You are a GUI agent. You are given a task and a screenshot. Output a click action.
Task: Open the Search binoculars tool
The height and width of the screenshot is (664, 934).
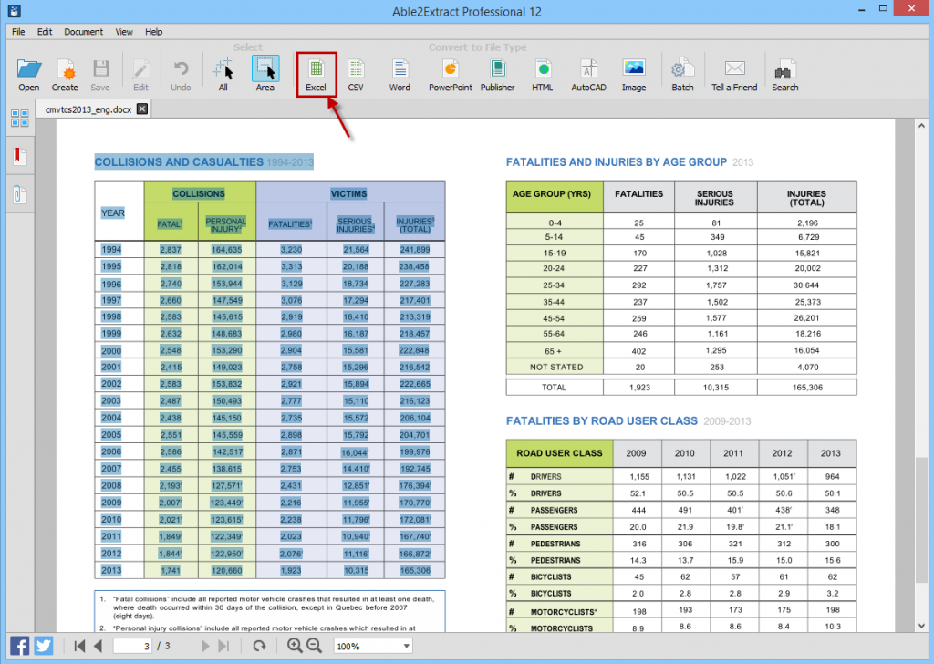tap(785, 74)
